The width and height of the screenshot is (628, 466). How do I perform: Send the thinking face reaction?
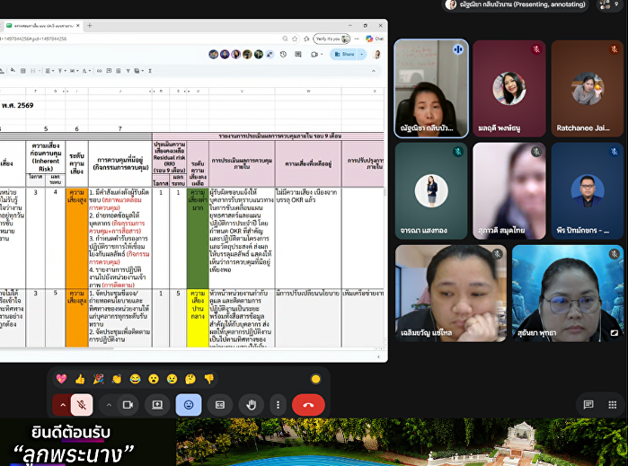coord(190,379)
